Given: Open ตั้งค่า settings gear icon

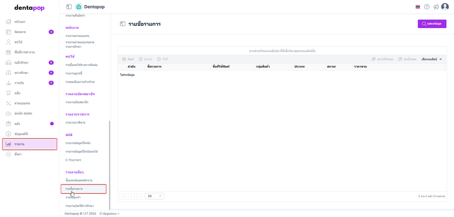Looking at the screenshot, I should [8, 154].
